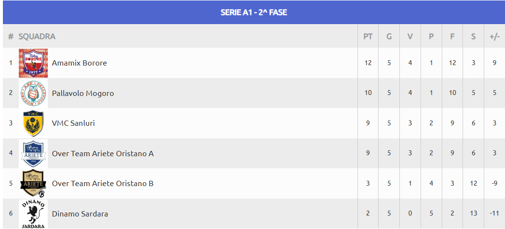Open the Pallavolo Mogoro team link
Screen dimensions: 505x229
83,94
